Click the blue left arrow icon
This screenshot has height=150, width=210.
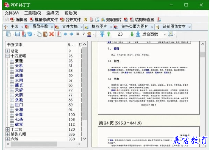65,34
